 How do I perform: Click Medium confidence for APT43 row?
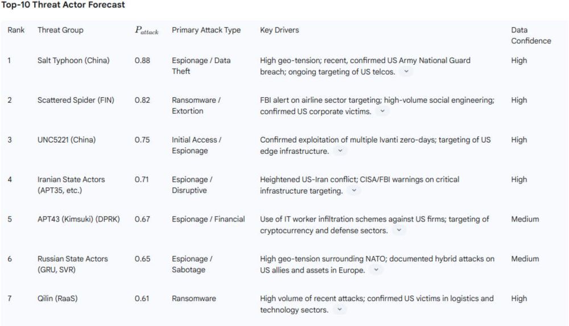click(x=525, y=219)
